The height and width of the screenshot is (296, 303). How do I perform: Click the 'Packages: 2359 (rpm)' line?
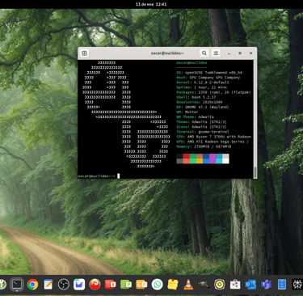(213, 92)
